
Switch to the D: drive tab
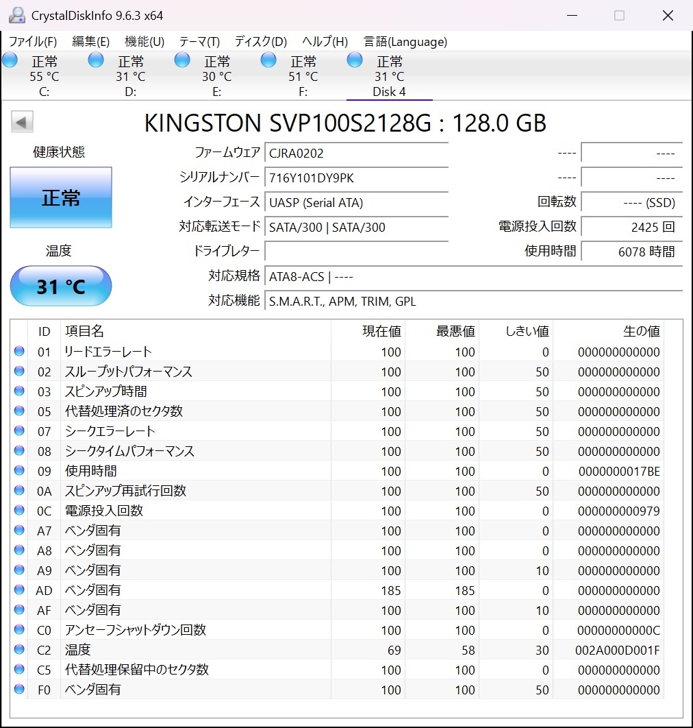coord(130,75)
